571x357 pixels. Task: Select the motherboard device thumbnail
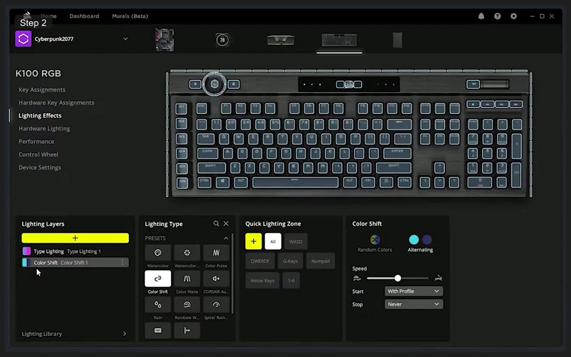(164, 39)
